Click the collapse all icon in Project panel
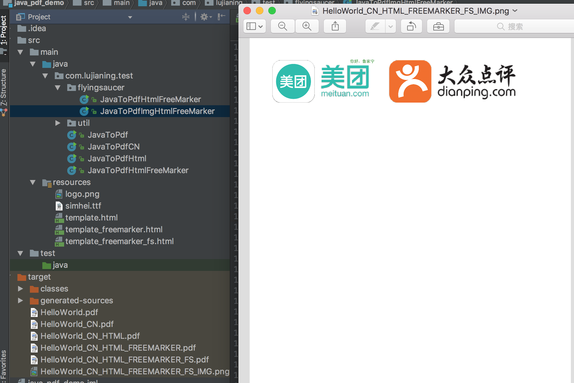The image size is (574, 383). point(186,17)
